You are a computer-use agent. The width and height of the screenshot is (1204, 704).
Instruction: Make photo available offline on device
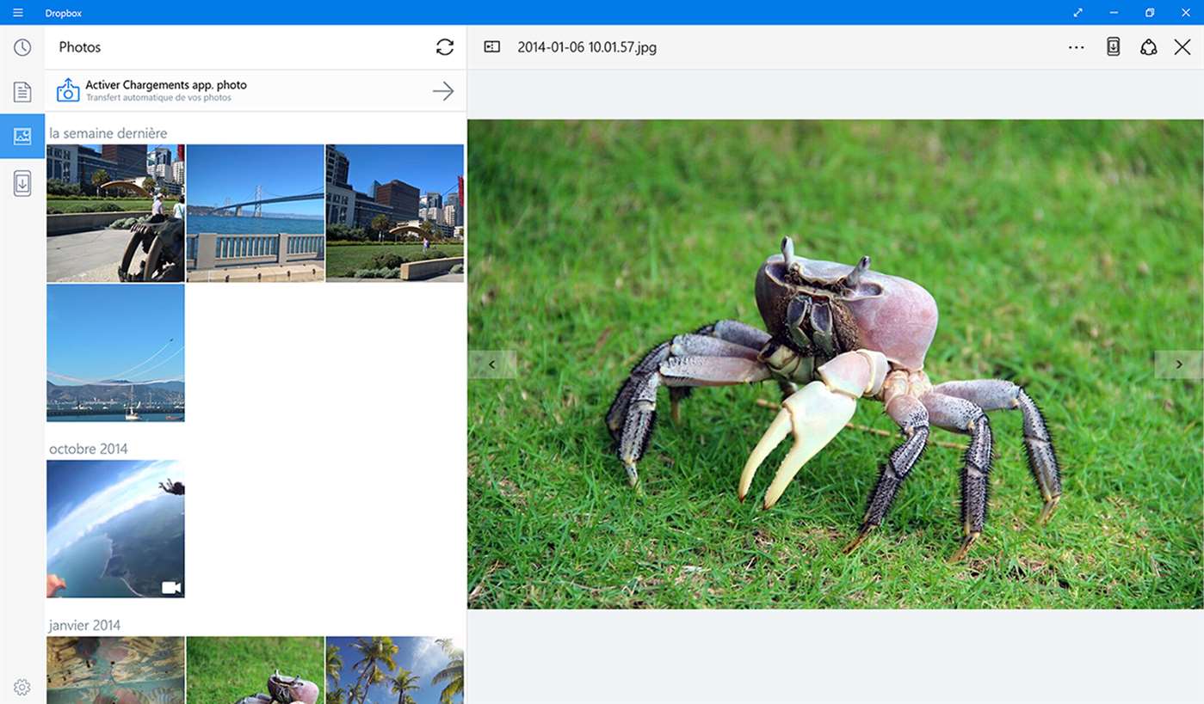click(1113, 47)
